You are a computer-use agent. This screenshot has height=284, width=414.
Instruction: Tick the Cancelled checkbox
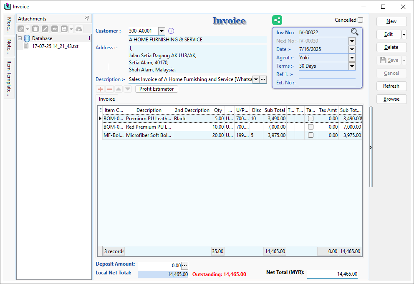coord(360,20)
